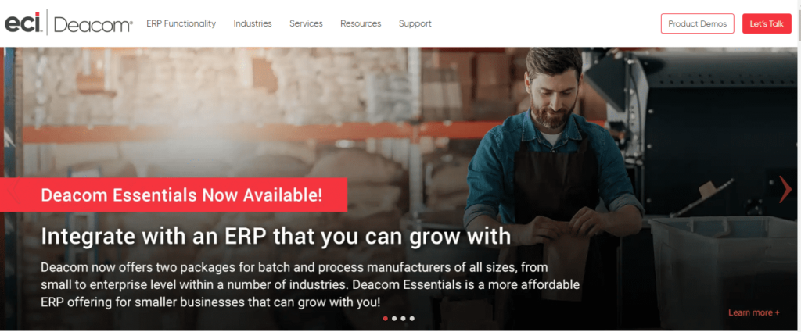Click the page's vertical scrollbar

(799, 166)
